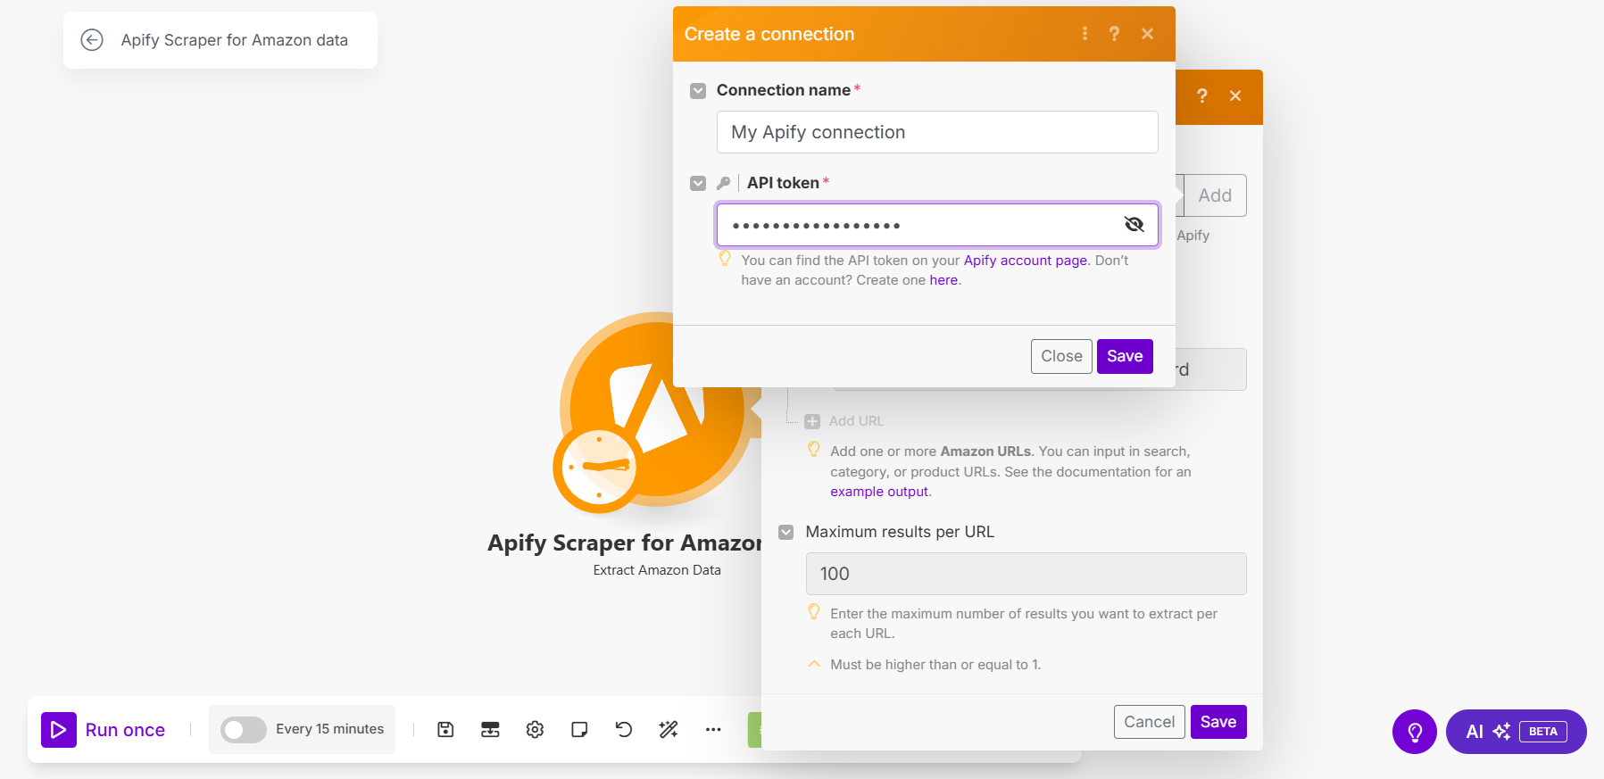Open the notes icon in toolbar
The image size is (1604, 779).
pos(579,730)
